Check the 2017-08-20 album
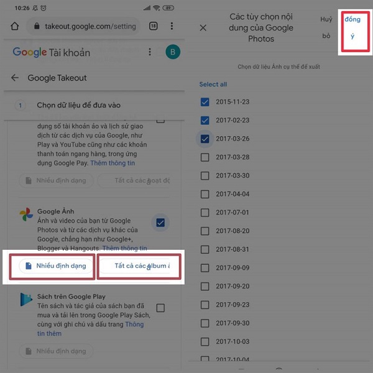Viewport: 373px width, 373px height. (x=205, y=231)
